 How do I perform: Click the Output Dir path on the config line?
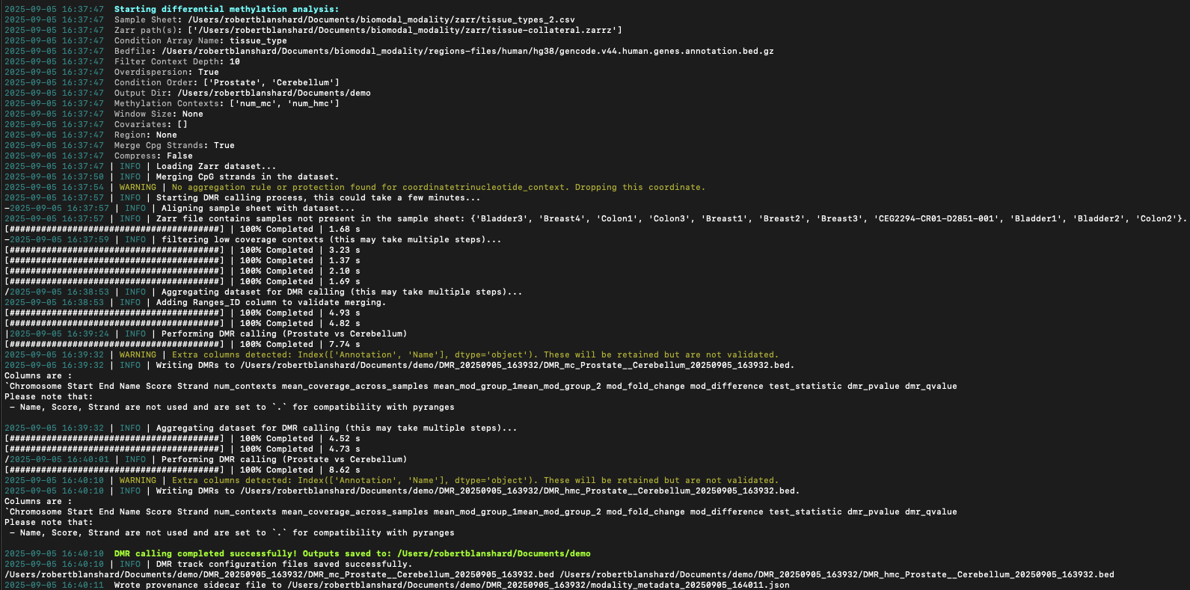(x=274, y=93)
